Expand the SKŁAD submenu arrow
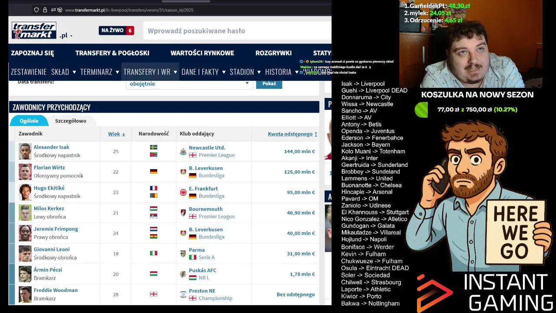Viewport: 556px width, 313px height. (x=74, y=72)
